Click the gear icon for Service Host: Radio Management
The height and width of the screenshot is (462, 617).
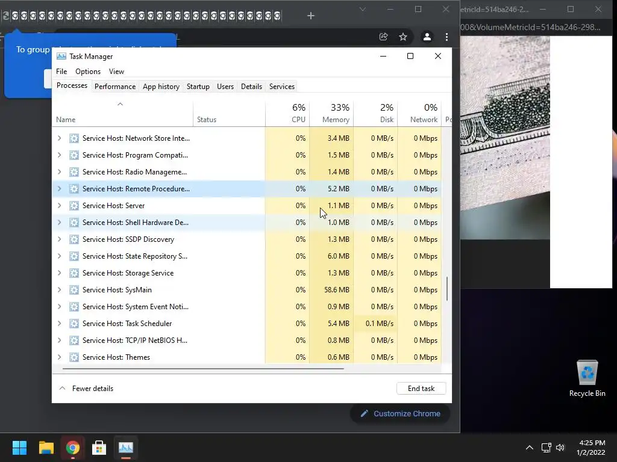[x=74, y=171]
